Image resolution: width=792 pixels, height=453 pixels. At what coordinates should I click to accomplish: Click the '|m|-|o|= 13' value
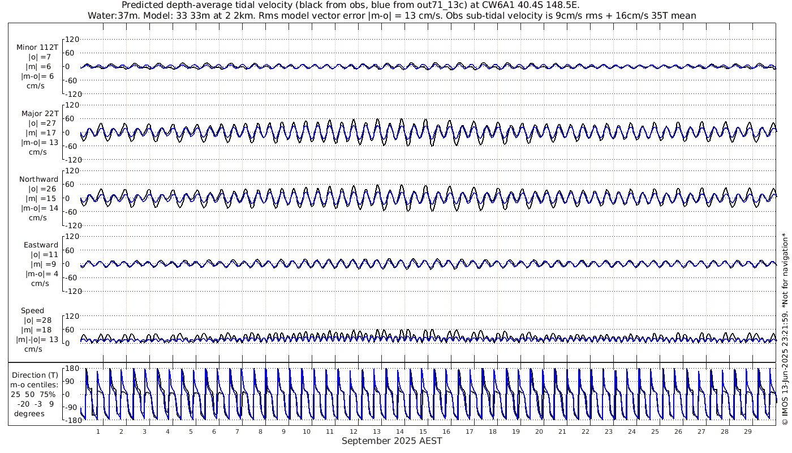click(37, 340)
